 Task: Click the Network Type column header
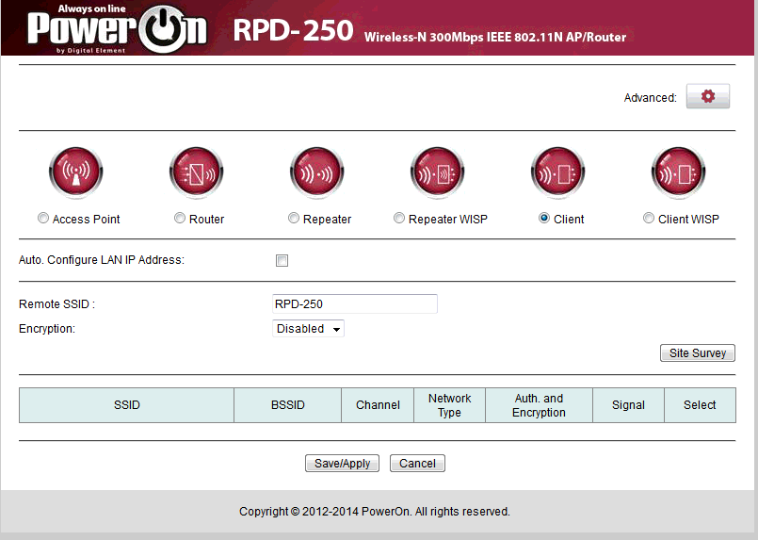(x=449, y=405)
